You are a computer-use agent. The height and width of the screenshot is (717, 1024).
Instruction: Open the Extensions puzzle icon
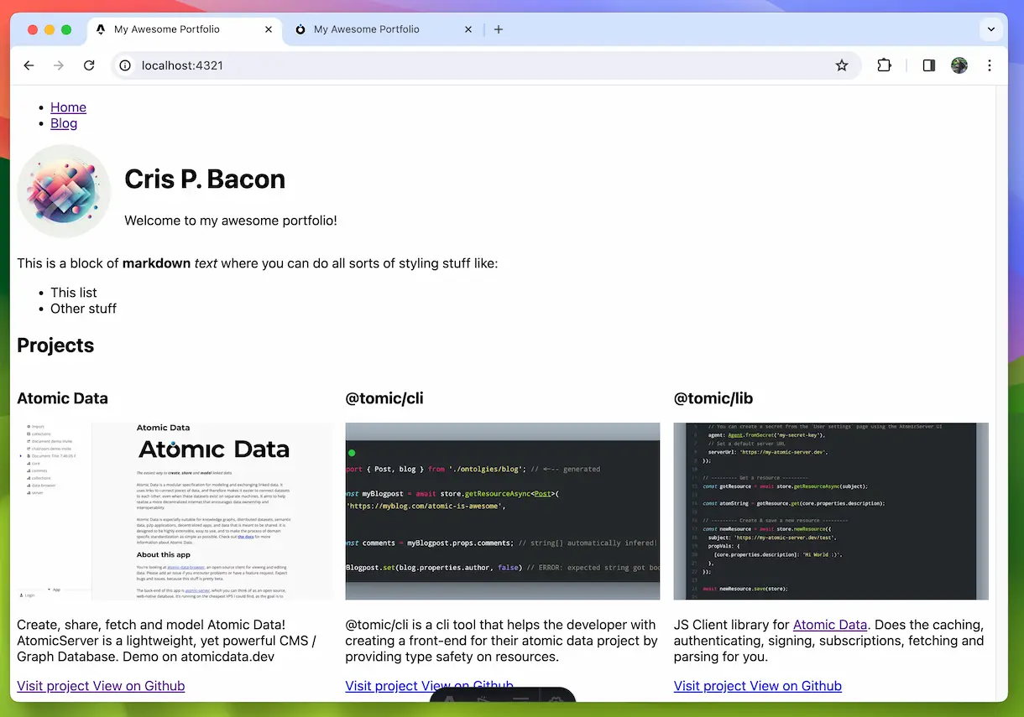coord(884,65)
